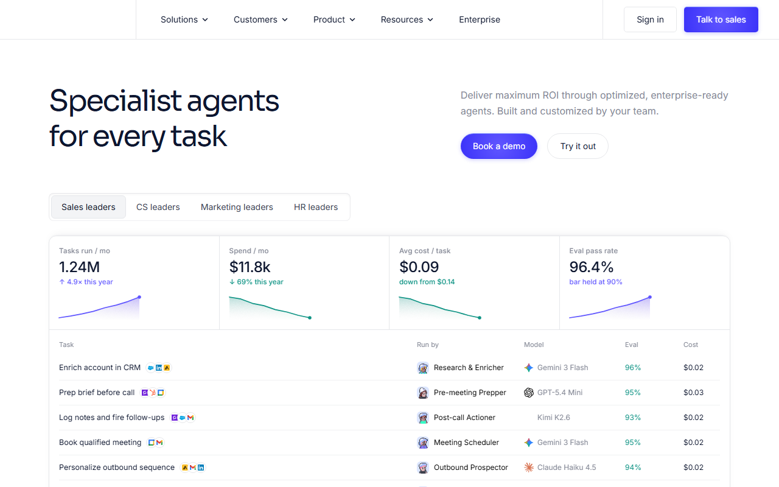Click Salesforce icon in Log notes row

183,418
